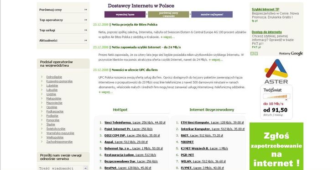Viewport: 333px width, 170px height.
Task: Open the green 'Zgłoś zapotrzebowanie na internet' banner
Action: 276,146
